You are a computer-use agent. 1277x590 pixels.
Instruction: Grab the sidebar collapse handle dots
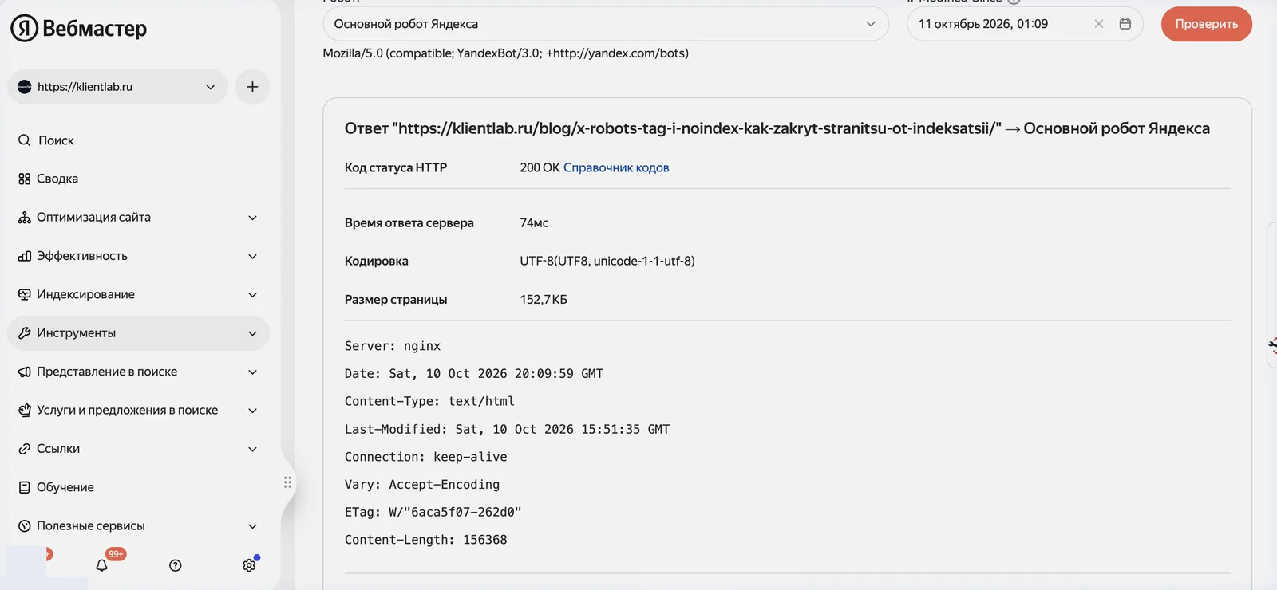tap(287, 482)
